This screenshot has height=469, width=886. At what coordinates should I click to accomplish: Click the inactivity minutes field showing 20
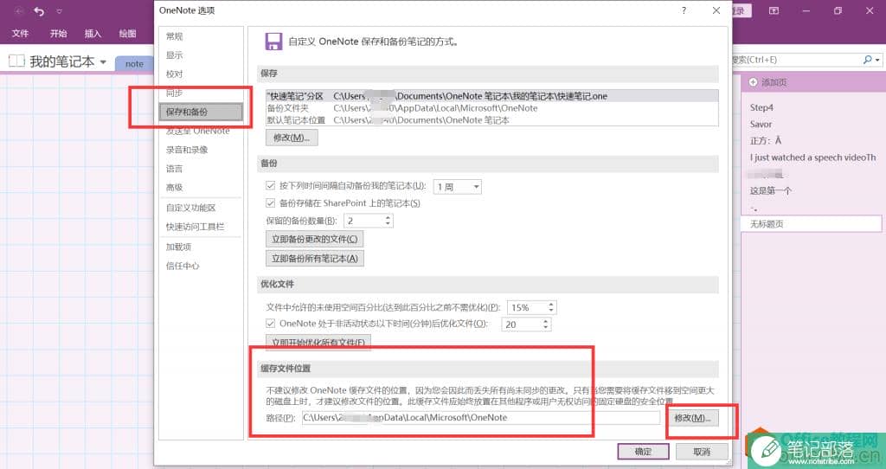pyautogui.click(x=521, y=324)
